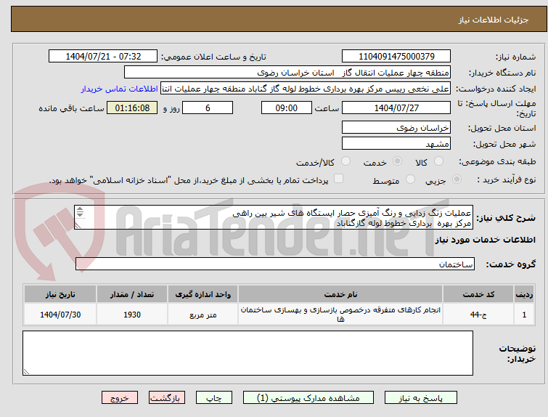Screen dimensions: 548x417
Task: Click the announcement date field 1404/07/21 - 07:32
Action: pos(103,57)
